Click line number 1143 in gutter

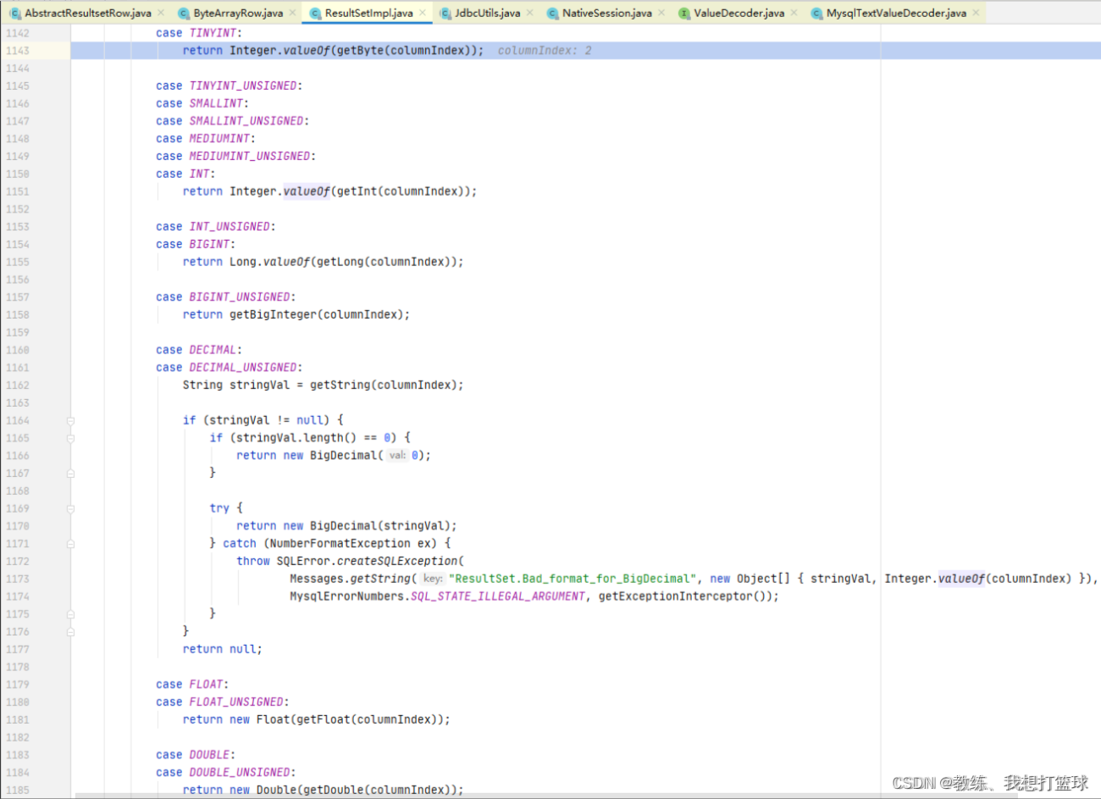17,51
